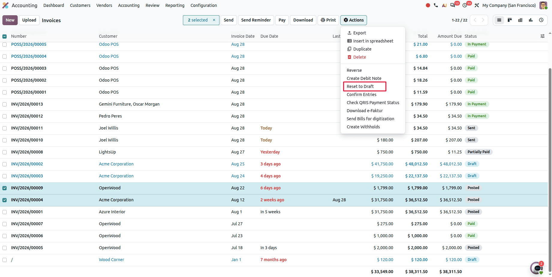Select Check QRIS Payment Status

coord(373,103)
